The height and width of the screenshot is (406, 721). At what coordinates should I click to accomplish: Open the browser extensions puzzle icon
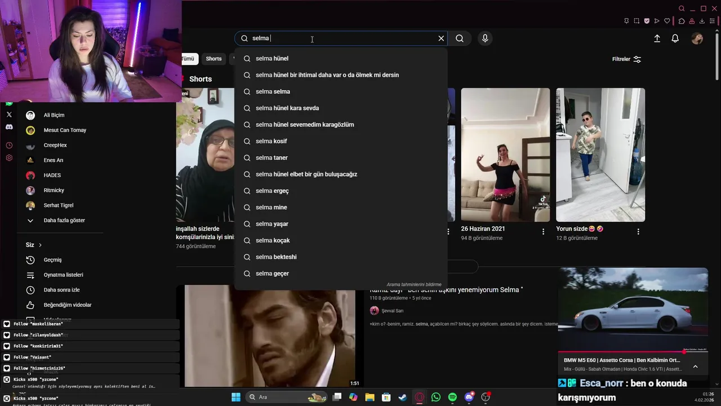click(681, 21)
